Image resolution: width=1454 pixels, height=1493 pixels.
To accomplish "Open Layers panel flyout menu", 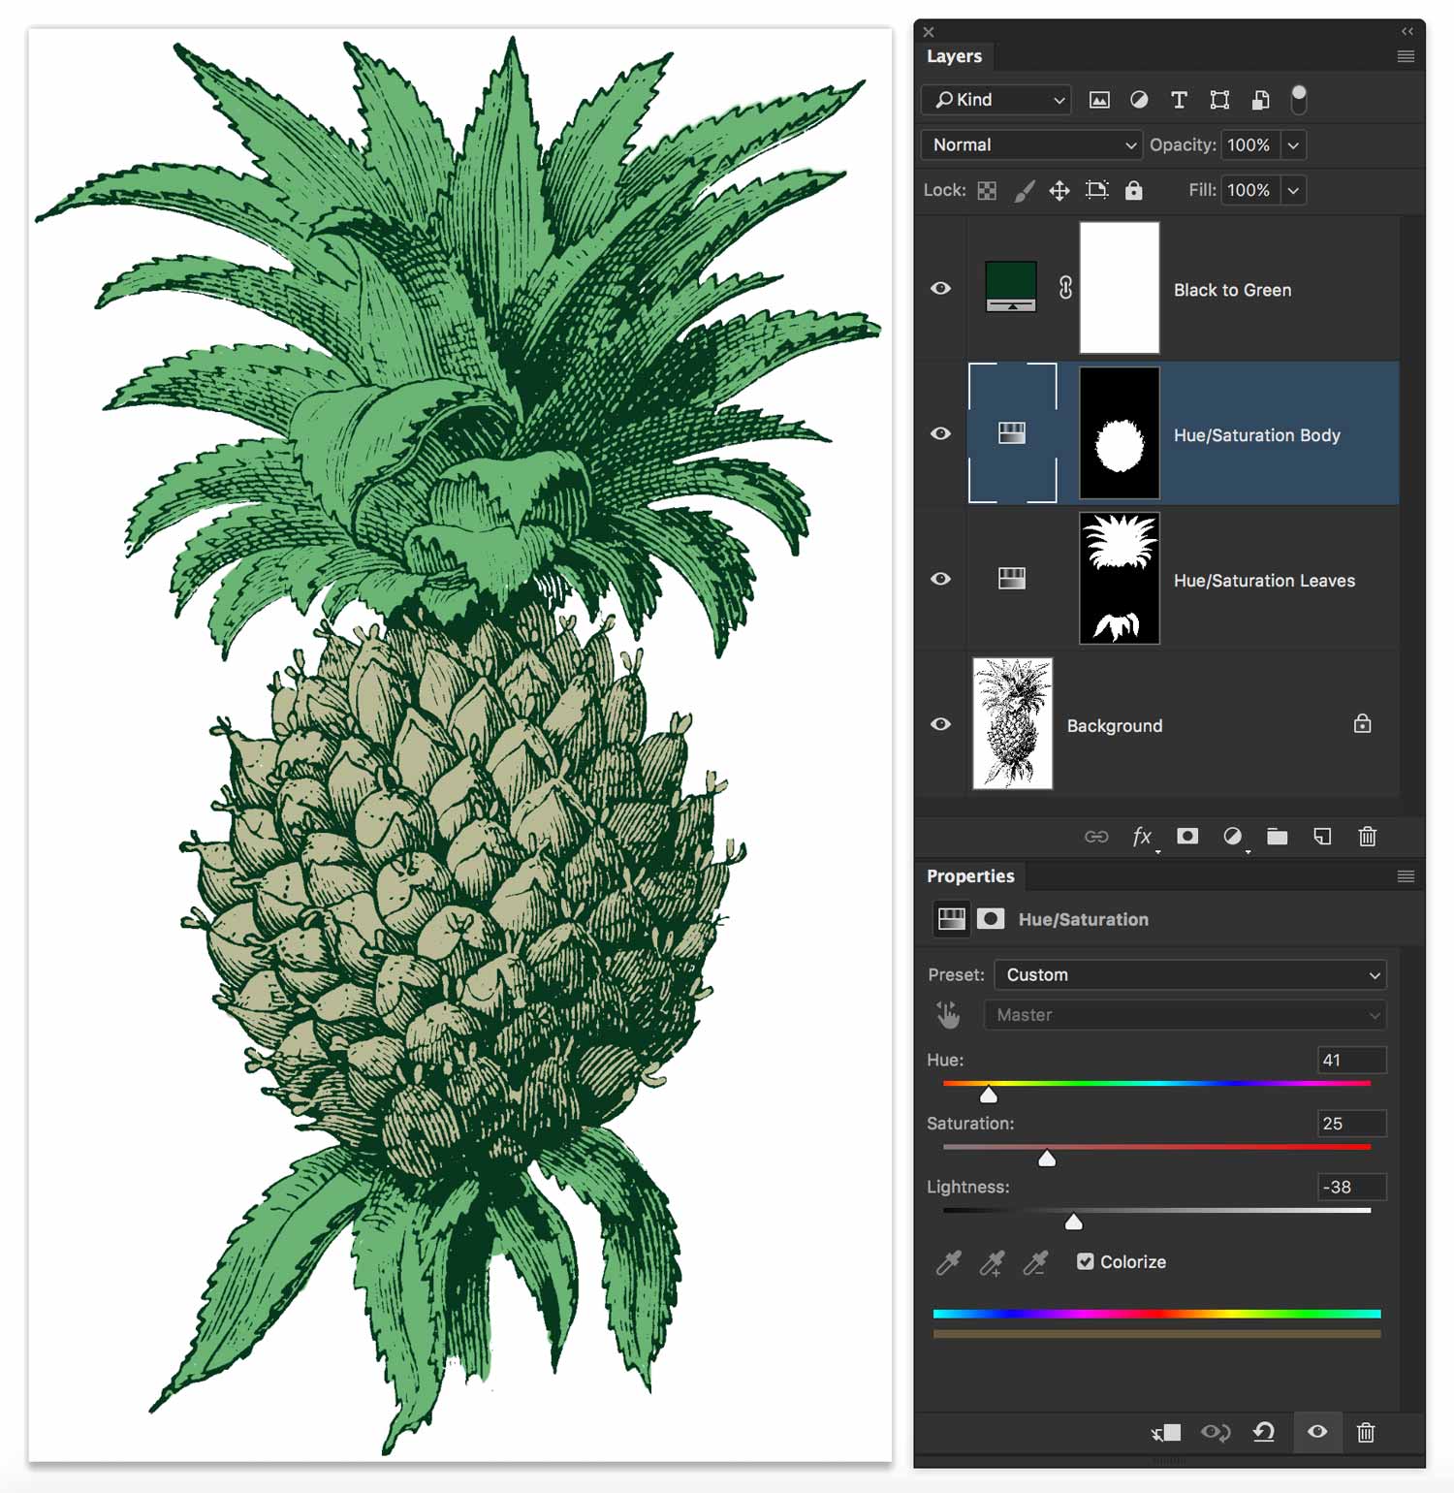I will click(x=1406, y=56).
